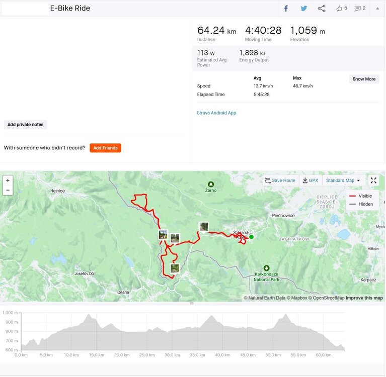Collapse the header using the top-right arrow

(x=378, y=9)
